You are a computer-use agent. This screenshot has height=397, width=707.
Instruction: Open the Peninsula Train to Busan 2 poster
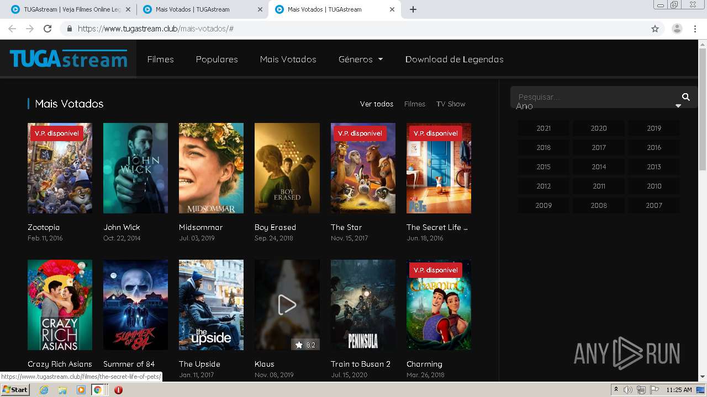point(363,305)
